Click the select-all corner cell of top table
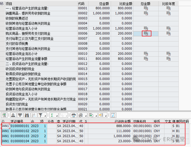191x147 pixels. pyautogui.click(x=2, y=4)
